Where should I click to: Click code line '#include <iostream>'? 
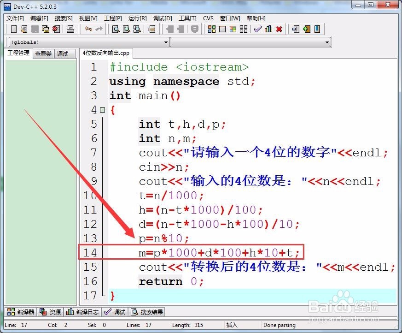(x=179, y=67)
